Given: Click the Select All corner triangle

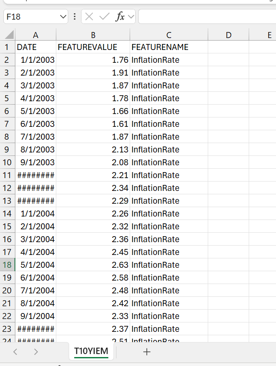Looking at the screenshot, I should click(x=8, y=35).
